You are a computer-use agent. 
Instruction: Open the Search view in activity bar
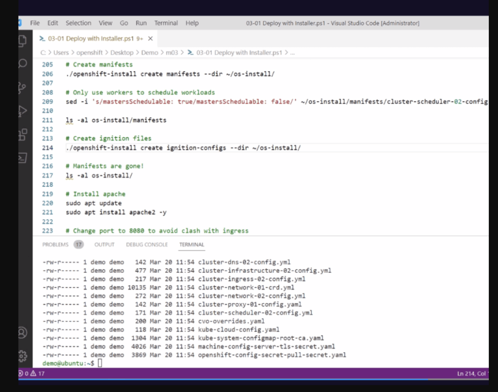[x=22, y=64]
